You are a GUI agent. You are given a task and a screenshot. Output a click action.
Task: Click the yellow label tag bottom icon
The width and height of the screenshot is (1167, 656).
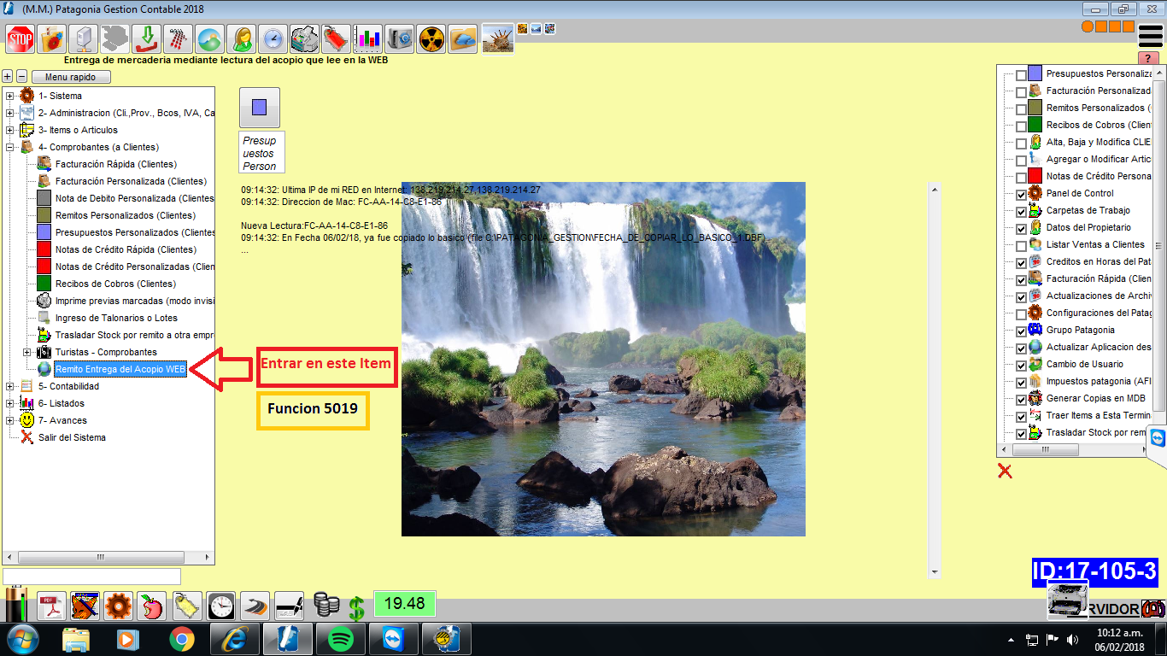[x=186, y=606]
